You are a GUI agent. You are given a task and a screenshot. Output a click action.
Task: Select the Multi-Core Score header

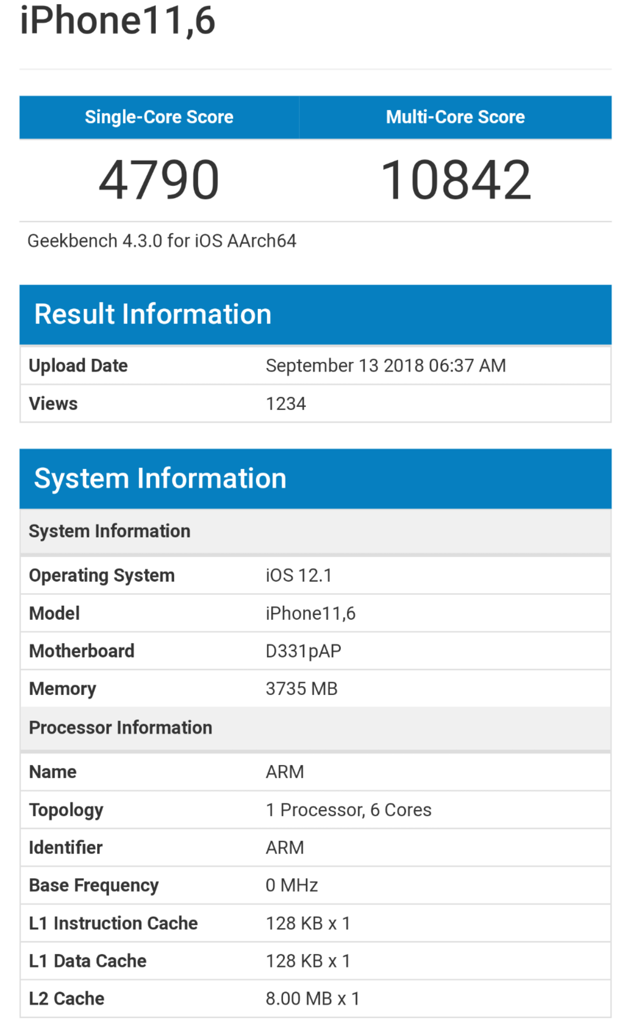coord(455,117)
